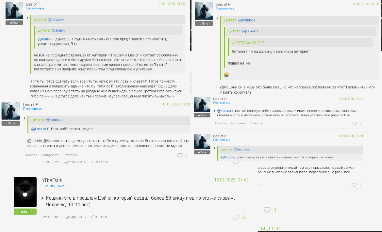Click the green online status badge
This screenshot has width=382, height=232.
[25, 211]
